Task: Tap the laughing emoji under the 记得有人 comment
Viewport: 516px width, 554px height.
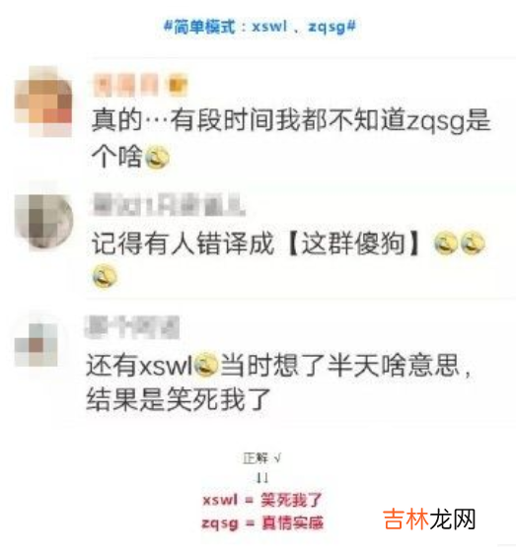Action: coord(105,276)
